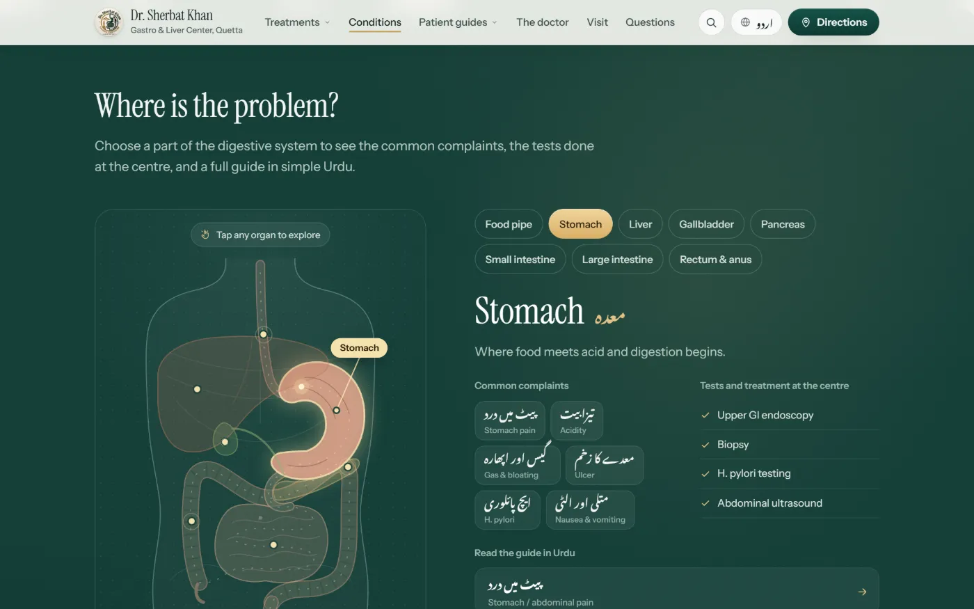Go to The doctor page

tap(543, 22)
